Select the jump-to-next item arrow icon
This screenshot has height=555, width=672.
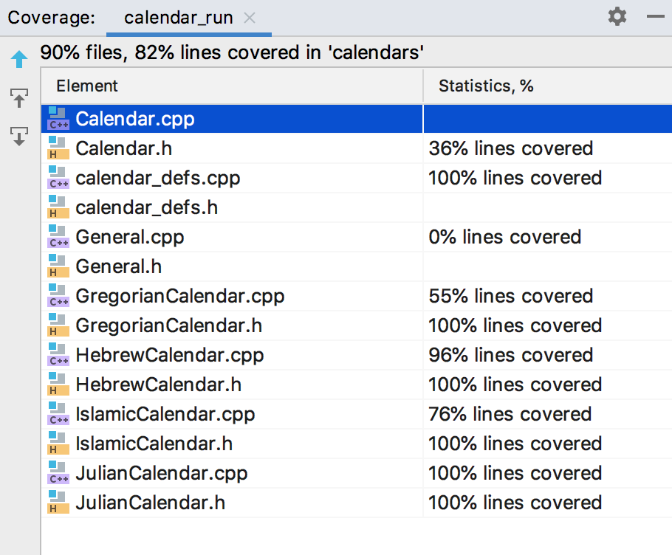[x=18, y=137]
